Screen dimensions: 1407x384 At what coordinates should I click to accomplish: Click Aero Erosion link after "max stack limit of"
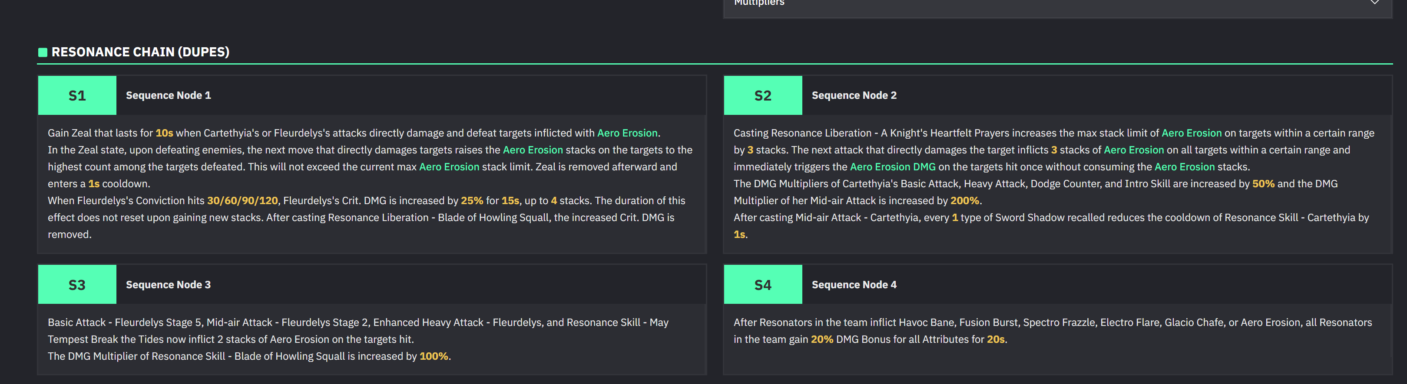coord(1191,133)
